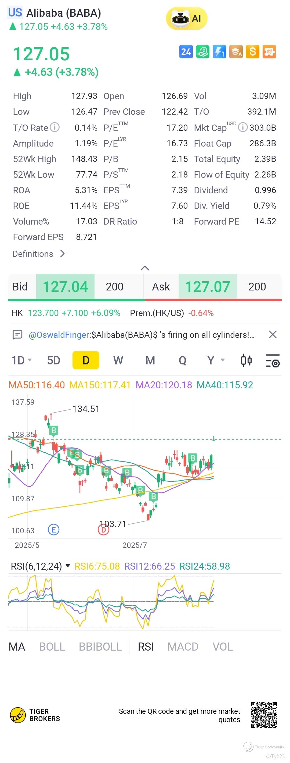Switch chart to 5D view
The width and height of the screenshot is (290, 763).
pyautogui.click(x=53, y=360)
